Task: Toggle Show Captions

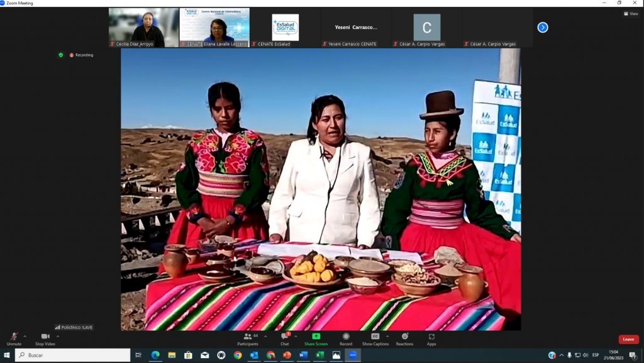Action: 375,338
